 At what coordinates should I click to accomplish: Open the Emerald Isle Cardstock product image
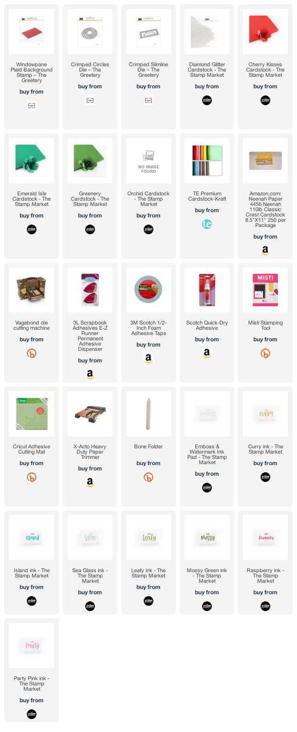(x=32, y=161)
